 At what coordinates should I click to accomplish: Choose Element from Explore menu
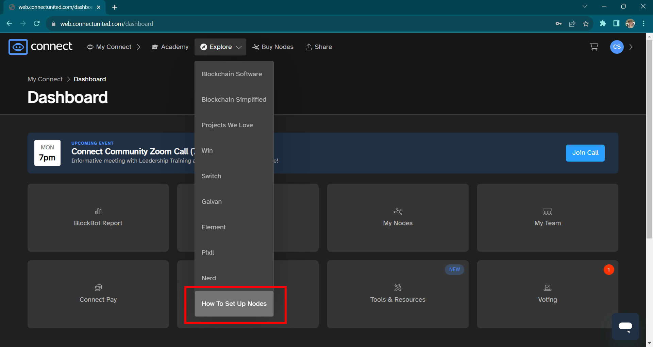(x=234, y=227)
